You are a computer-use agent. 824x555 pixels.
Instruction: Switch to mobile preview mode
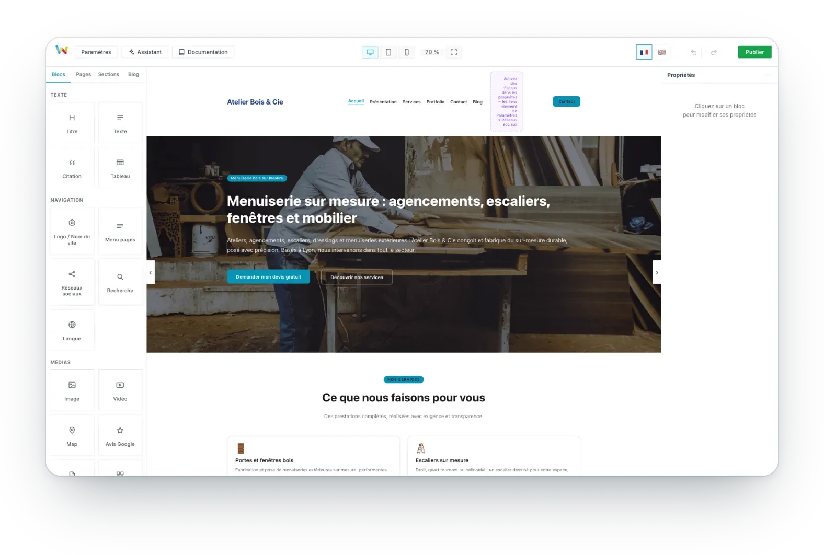point(407,52)
